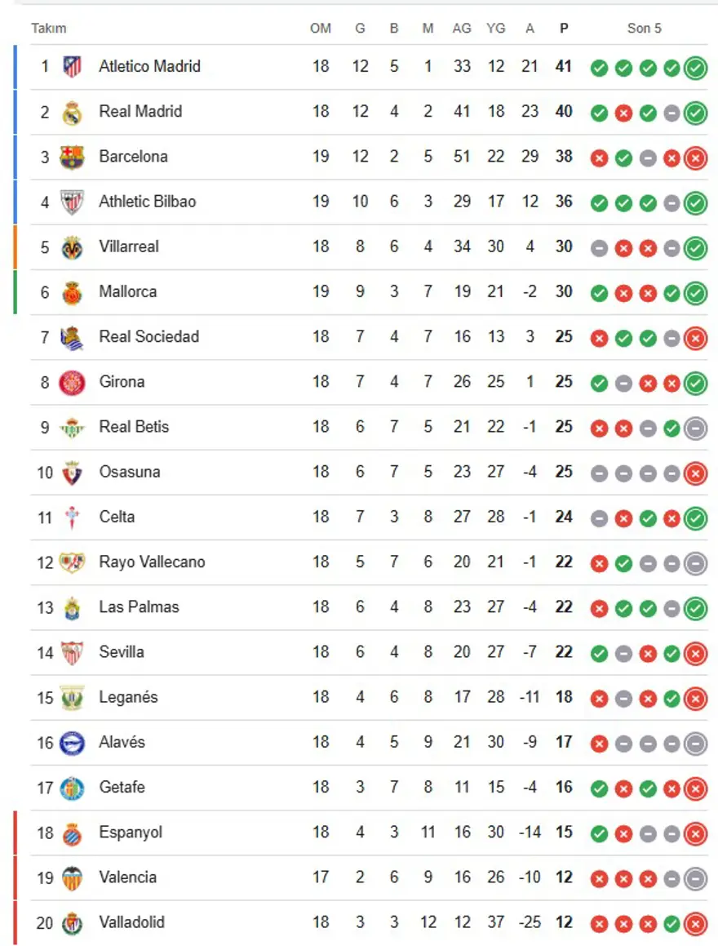Click the Alavés club crest

(72, 743)
